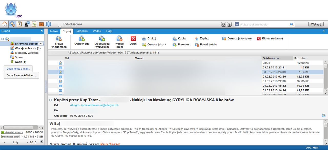Screen dimensions: 328x150
Task: Switch to the Nowe tab
Action: point(54,31)
